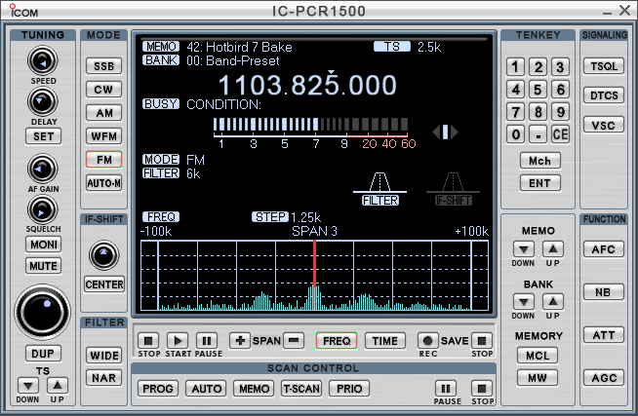This screenshot has width=638, height=416.
Task: Click the AUTO scan button
Action: click(x=206, y=388)
